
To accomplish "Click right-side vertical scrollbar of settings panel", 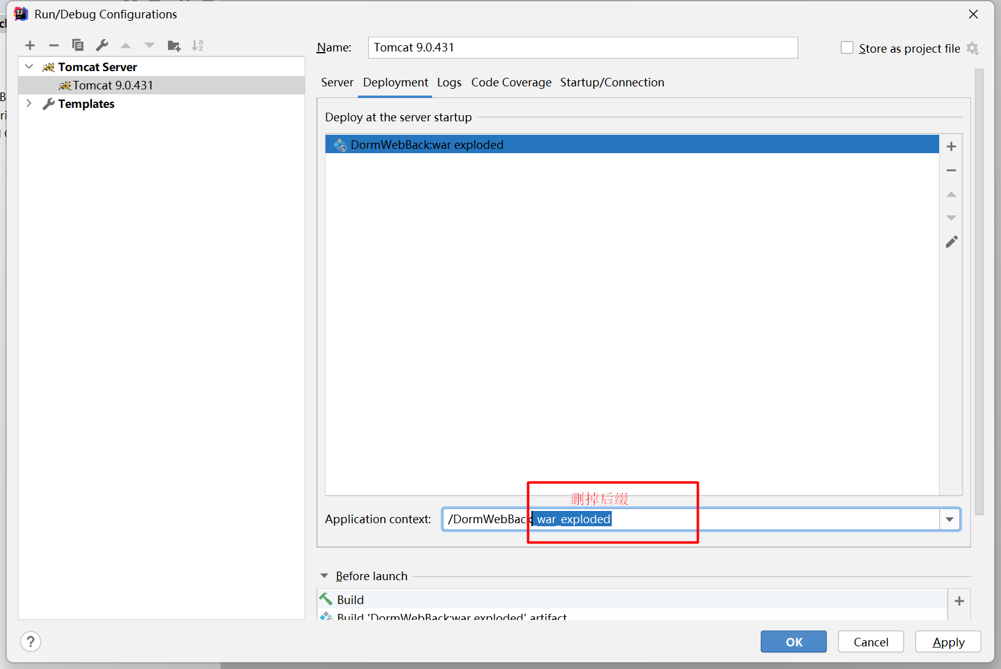I will [979, 292].
